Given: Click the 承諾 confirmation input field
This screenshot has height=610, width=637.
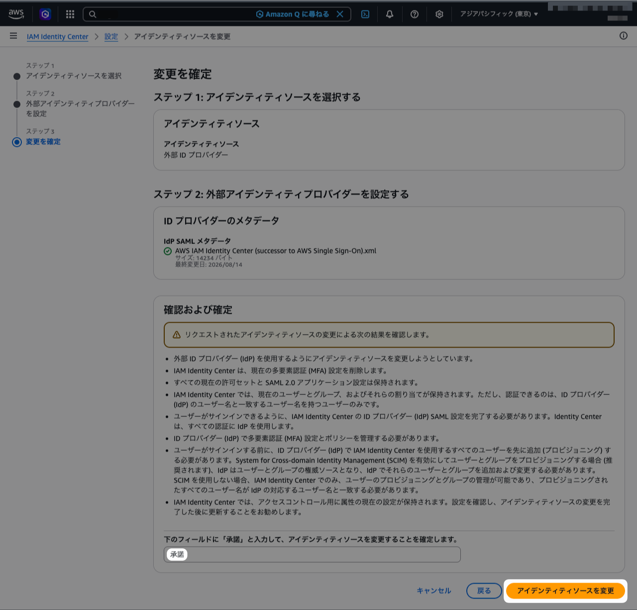Looking at the screenshot, I should tap(312, 554).
